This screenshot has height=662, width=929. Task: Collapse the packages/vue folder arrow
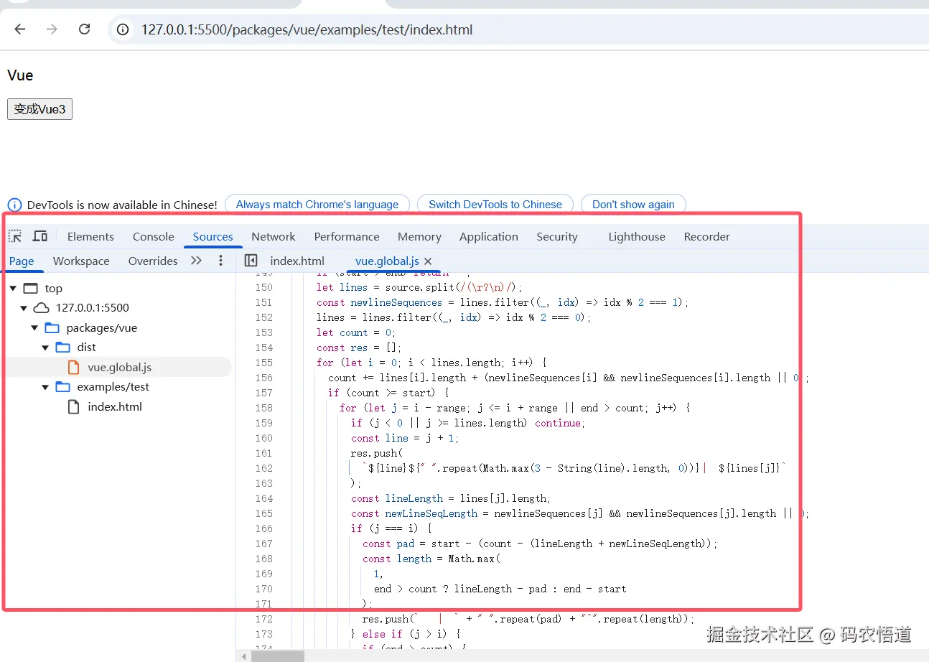(34, 328)
